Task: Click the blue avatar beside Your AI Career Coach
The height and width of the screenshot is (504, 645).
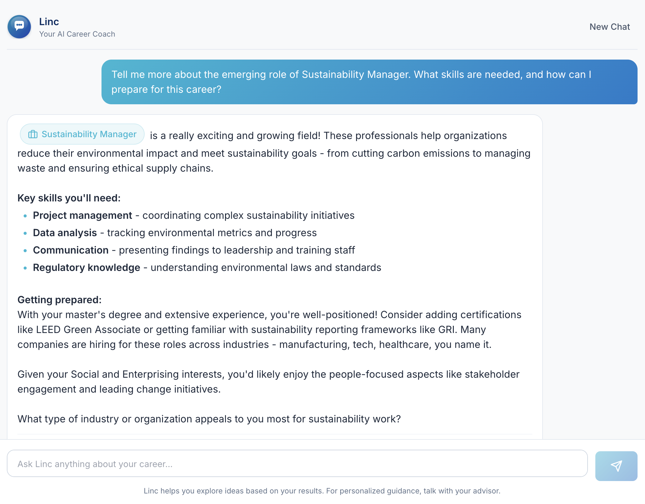Action: [x=19, y=27]
